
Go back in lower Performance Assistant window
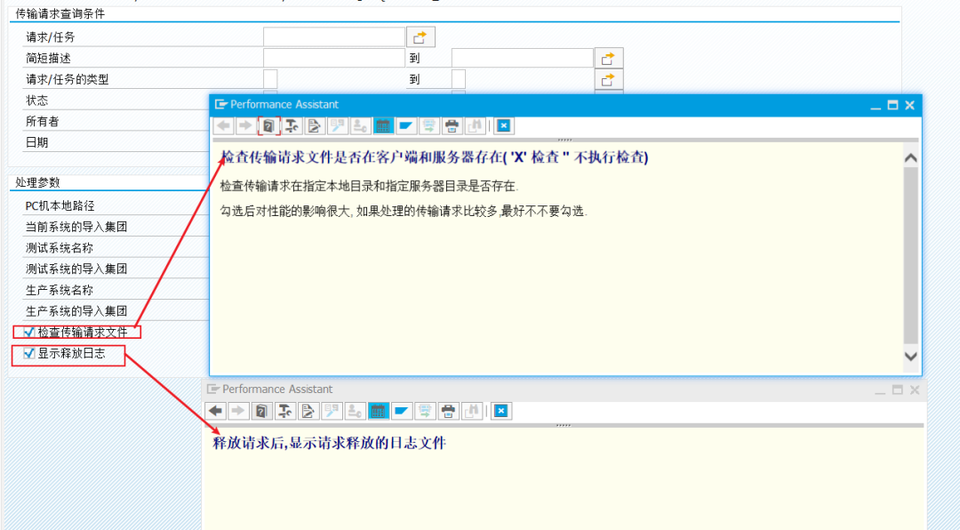click(x=215, y=411)
